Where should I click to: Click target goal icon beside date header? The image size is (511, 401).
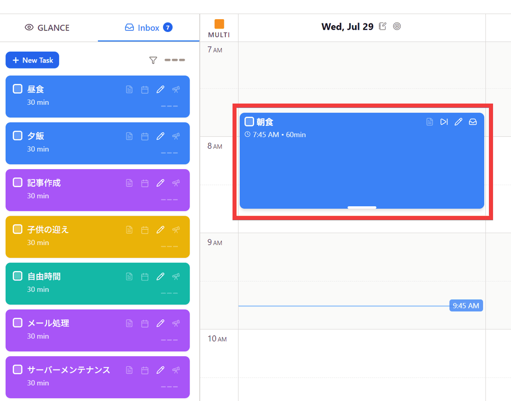coord(397,26)
